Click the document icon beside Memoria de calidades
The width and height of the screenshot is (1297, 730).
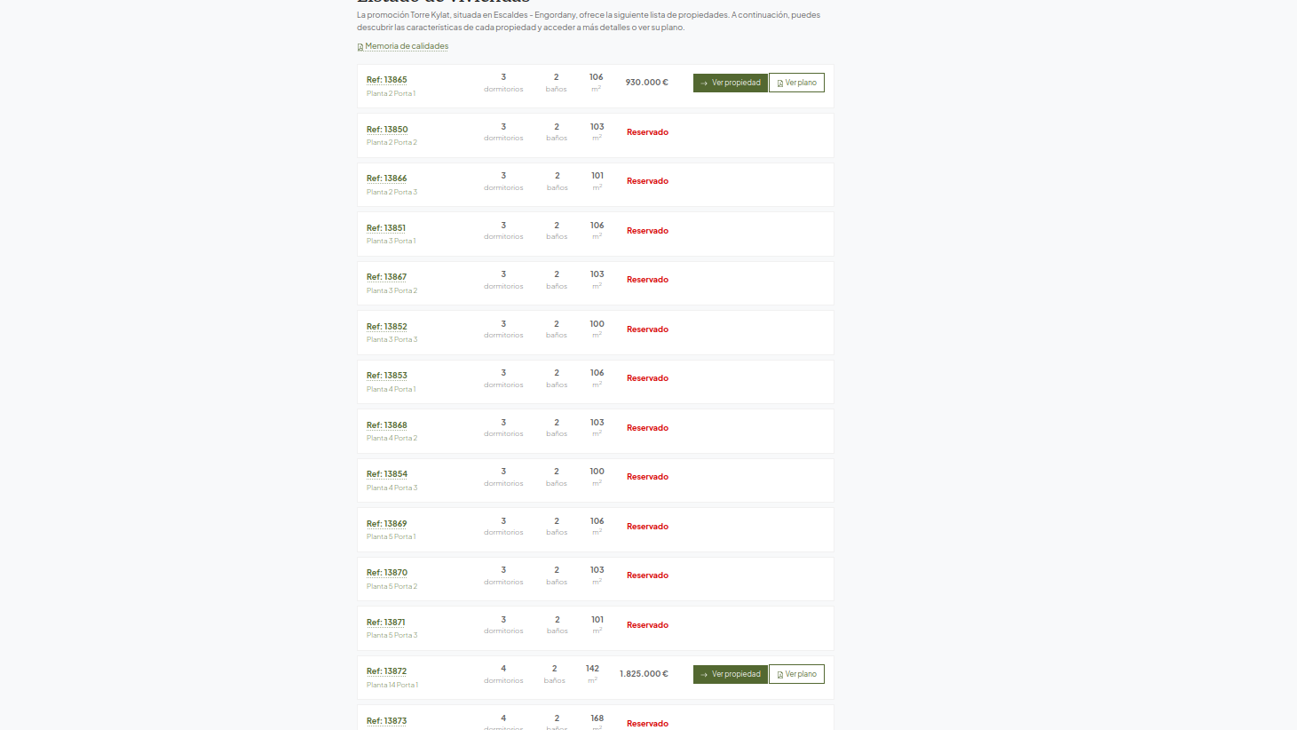click(x=360, y=47)
